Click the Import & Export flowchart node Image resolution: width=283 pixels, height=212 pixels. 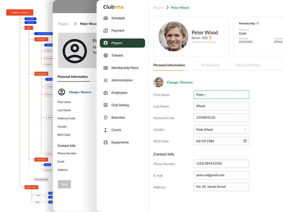32,187
